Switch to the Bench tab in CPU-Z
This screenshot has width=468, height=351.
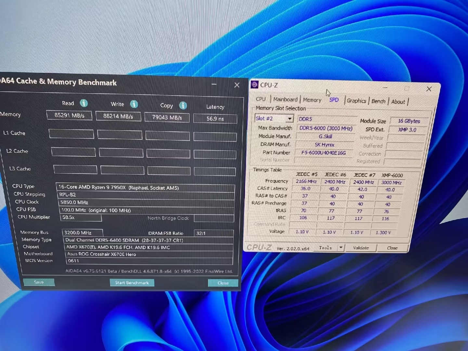378,101
